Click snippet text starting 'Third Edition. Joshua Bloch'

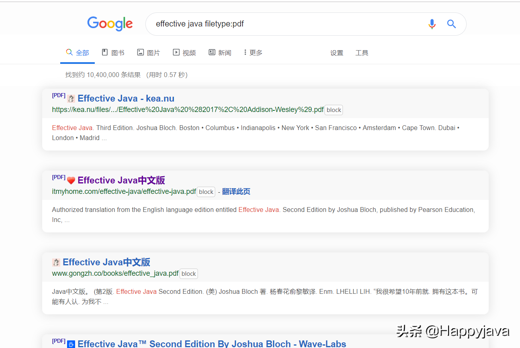click(256, 133)
